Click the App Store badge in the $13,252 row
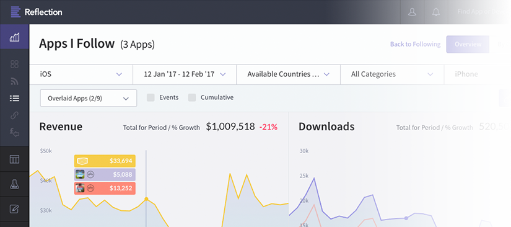Screen dimensions: 511x227 tap(90, 188)
